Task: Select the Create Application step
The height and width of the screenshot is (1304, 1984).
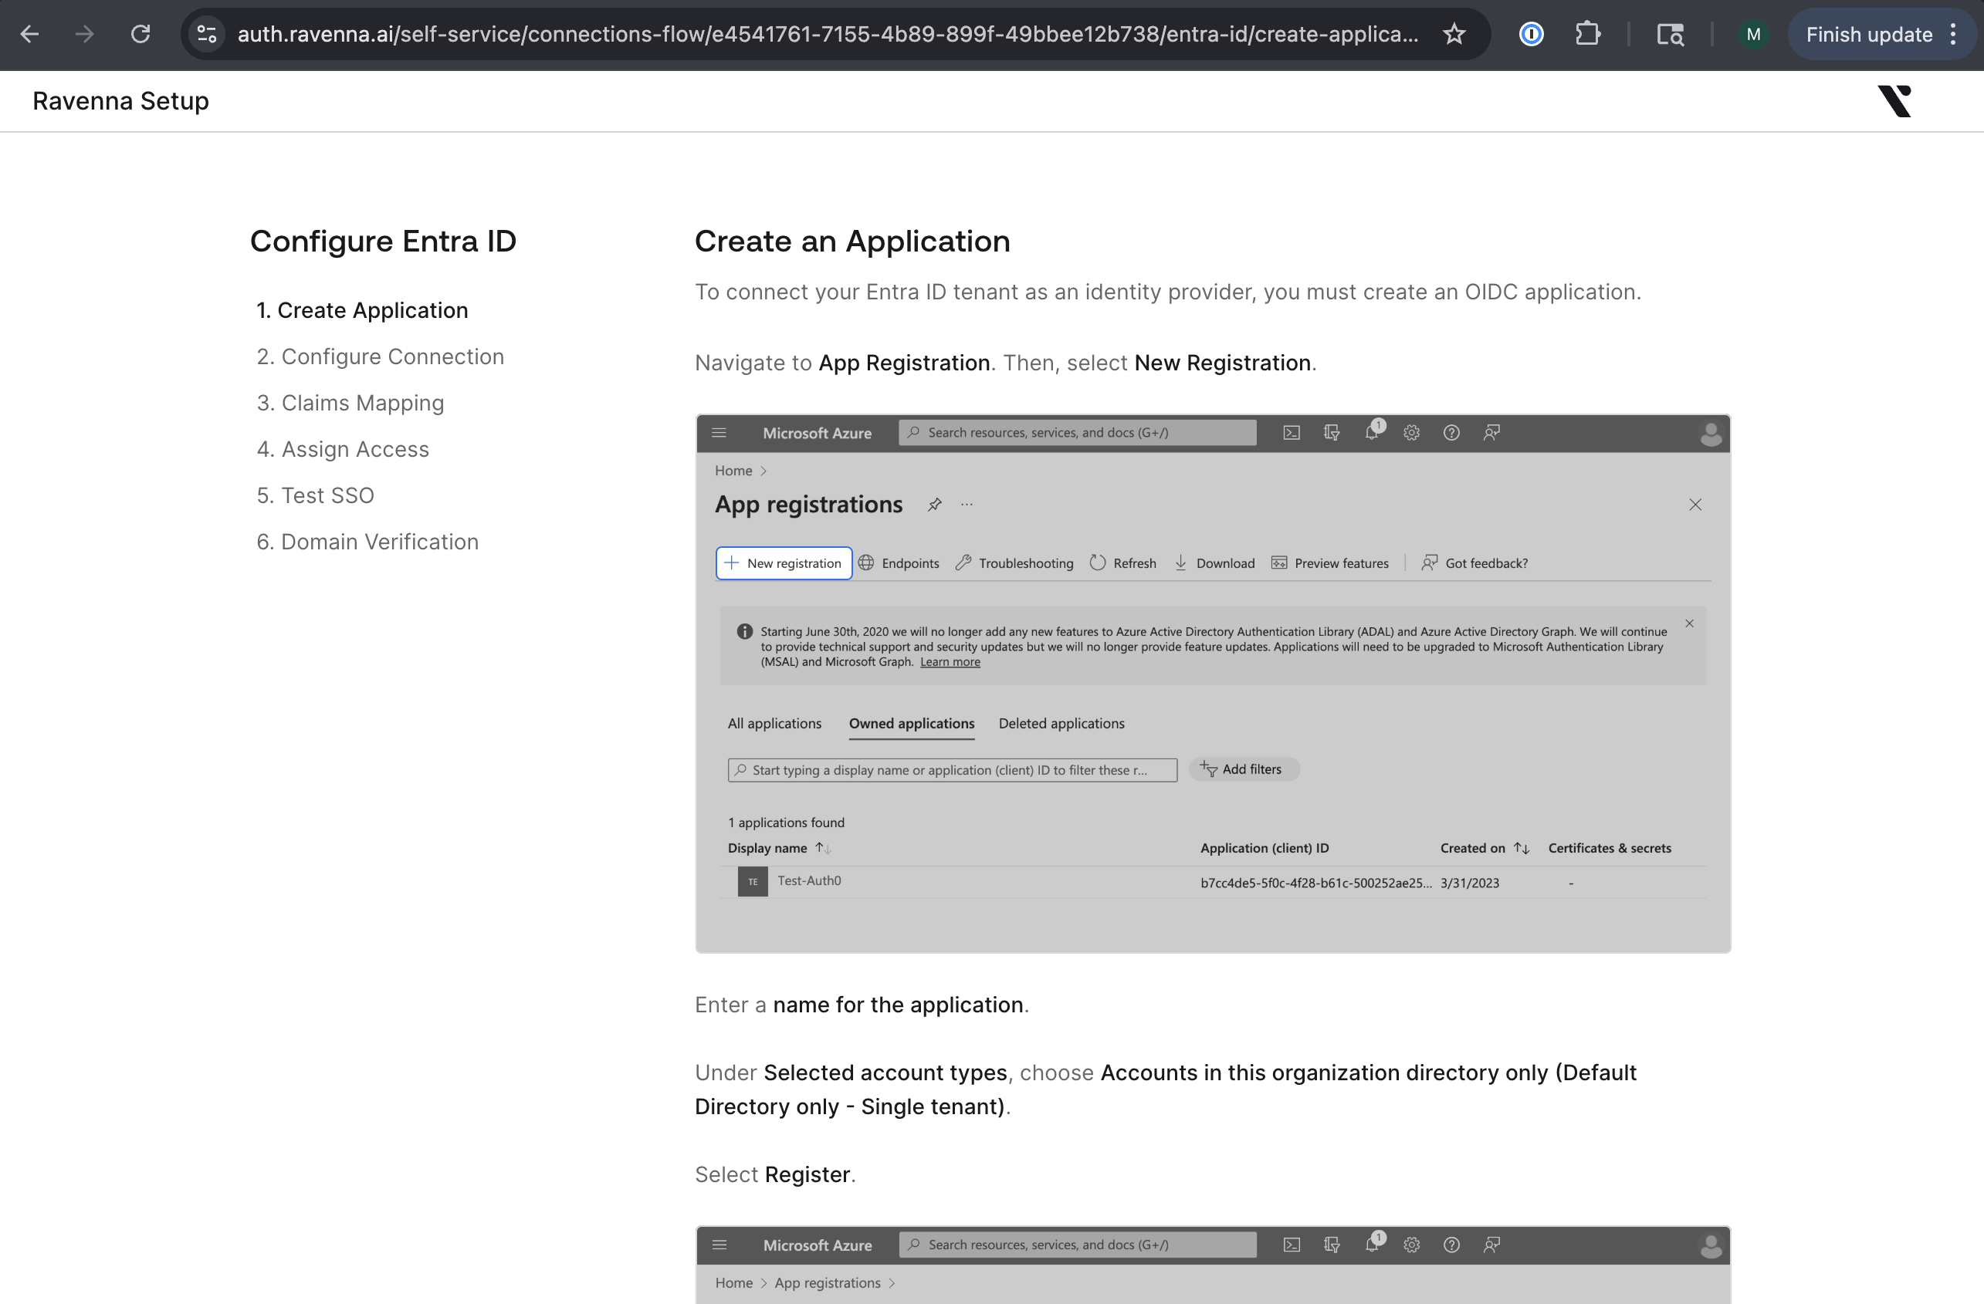Action: point(362,311)
